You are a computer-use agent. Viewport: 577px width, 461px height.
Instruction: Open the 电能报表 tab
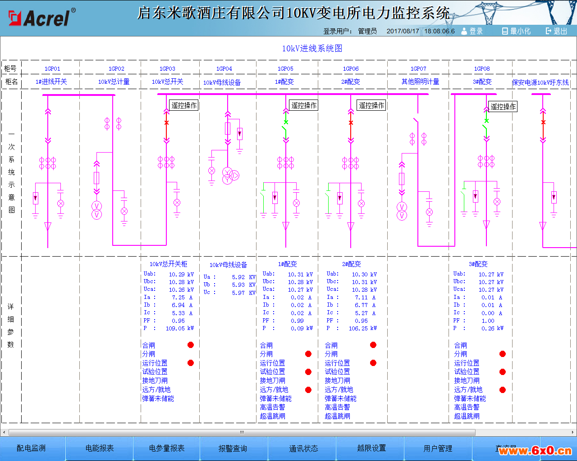click(x=100, y=448)
